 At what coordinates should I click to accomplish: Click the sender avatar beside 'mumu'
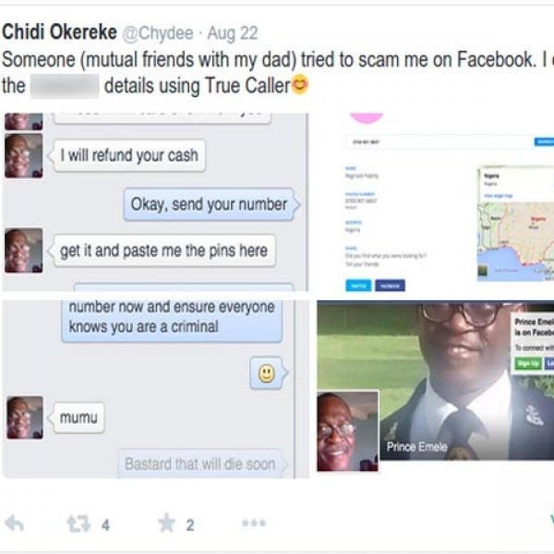(24, 417)
